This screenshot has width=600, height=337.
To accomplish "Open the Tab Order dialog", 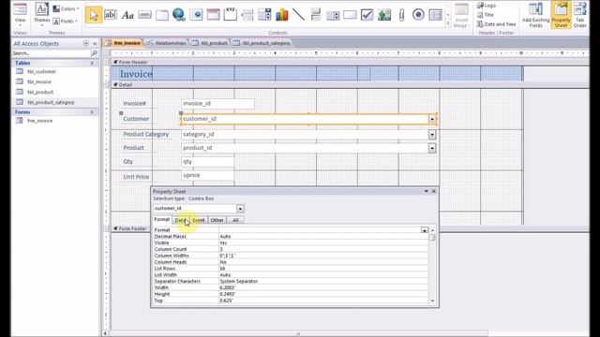I will point(580,15).
